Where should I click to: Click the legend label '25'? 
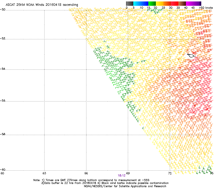[x=163, y=8]
